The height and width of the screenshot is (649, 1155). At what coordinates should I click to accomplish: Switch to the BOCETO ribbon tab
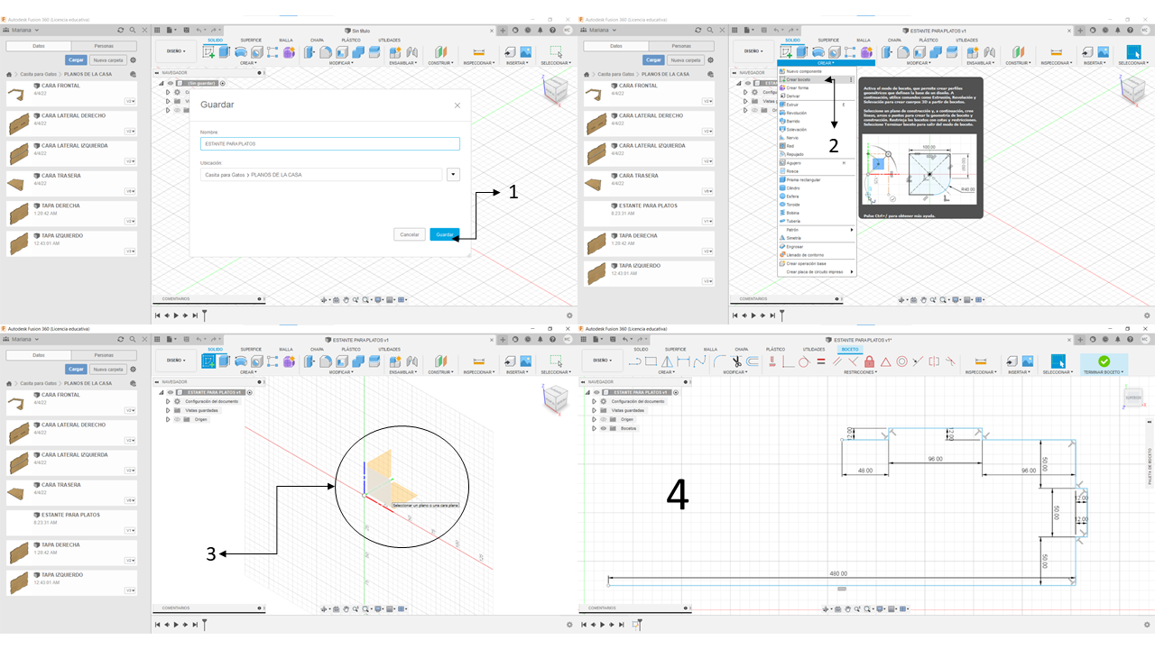(x=850, y=349)
